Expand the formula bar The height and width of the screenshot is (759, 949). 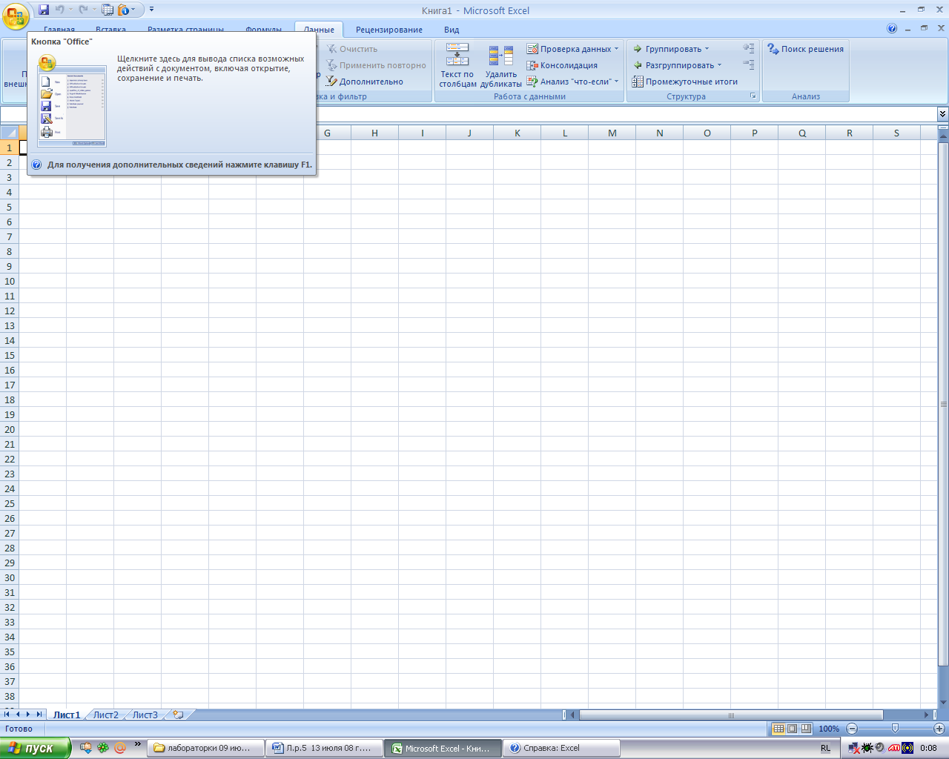pos(942,114)
